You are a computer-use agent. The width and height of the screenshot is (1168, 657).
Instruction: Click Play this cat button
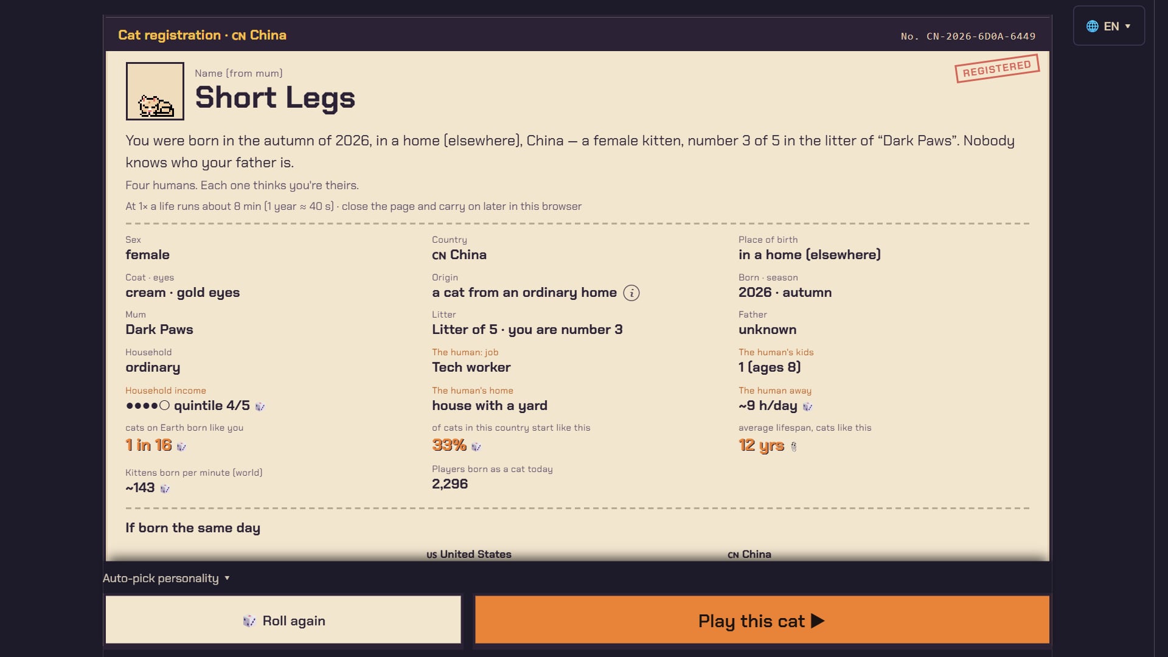(762, 620)
